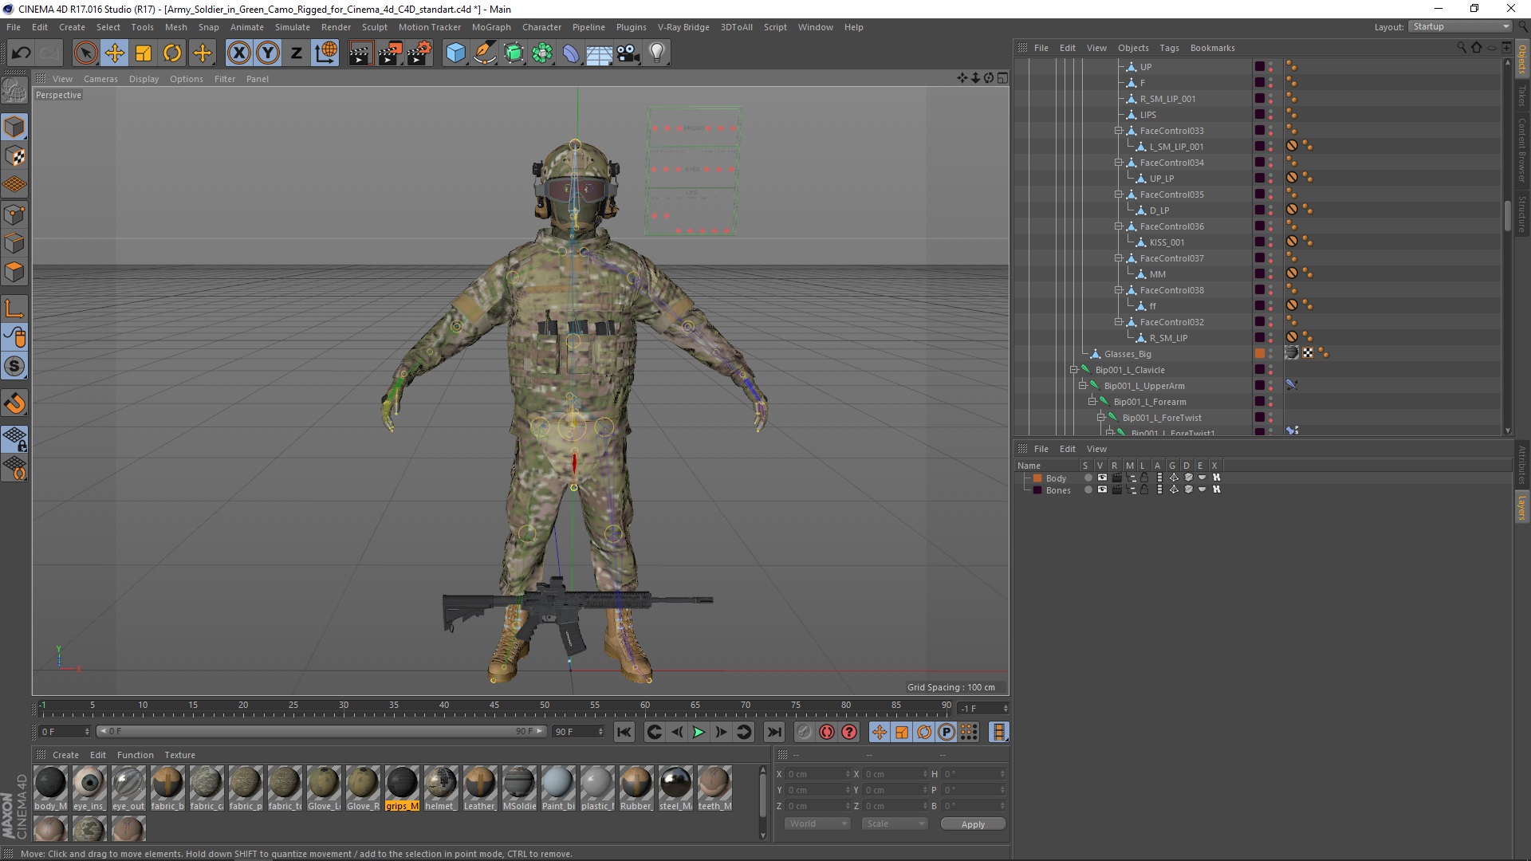Click the Undo arrow icon
Image resolution: width=1531 pixels, height=861 pixels.
[21, 53]
